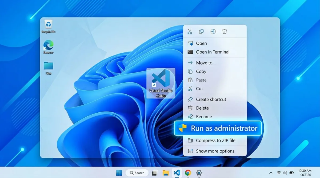Open the Windows Start button
This screenshot has width=320, height=178.
click(119, 173)
